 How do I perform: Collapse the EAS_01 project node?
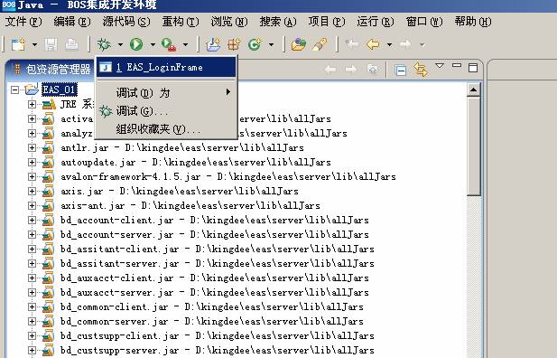(x=14, y=89)
